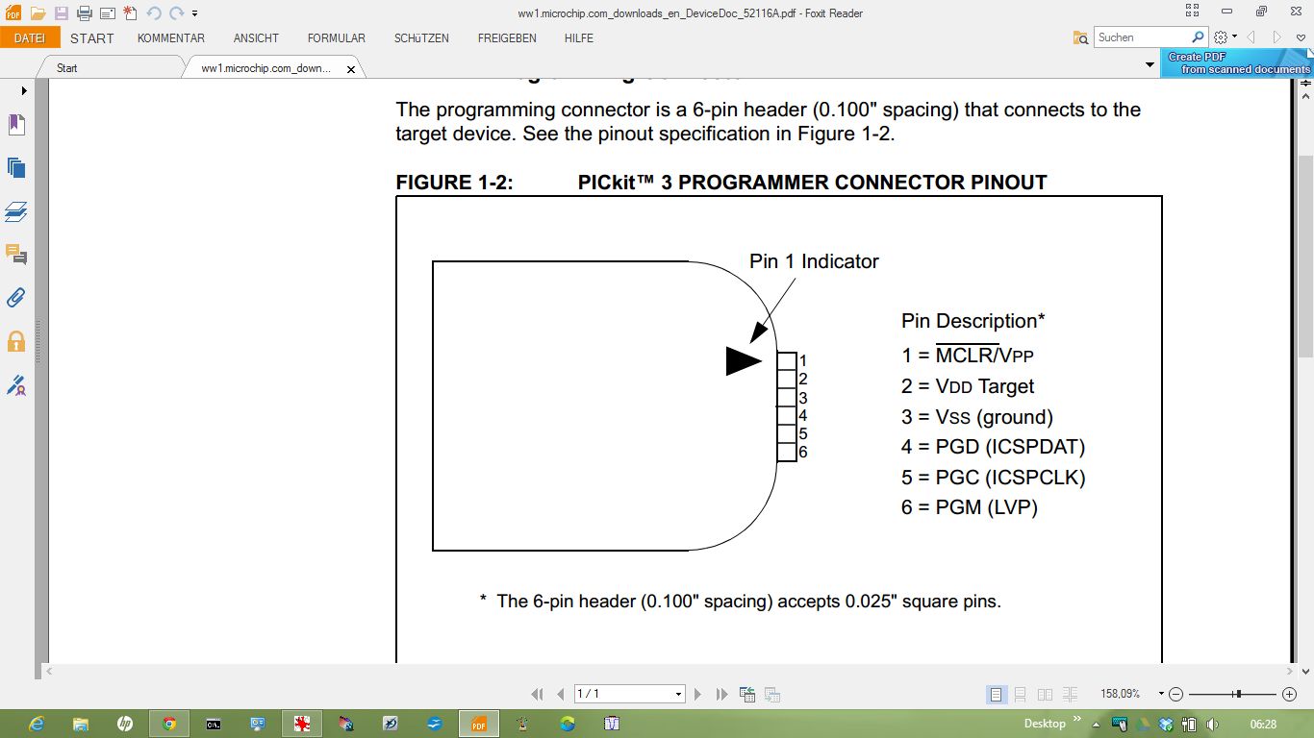The height and width of the screenshot is (738, 1314).
Task: Open Internet Explorer from the taskbar
Action: tap(37, 724)
